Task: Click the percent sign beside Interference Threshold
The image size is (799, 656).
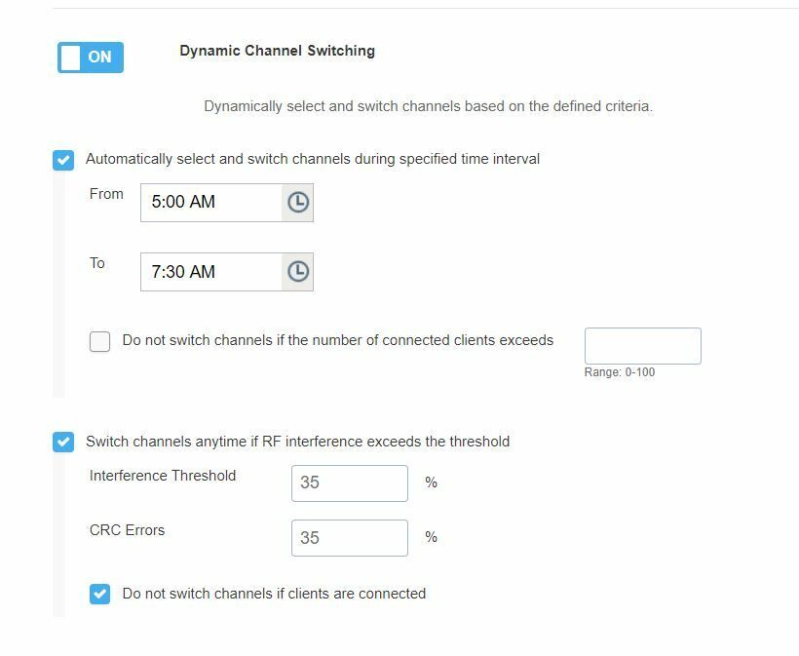Action: coord(431,482)
